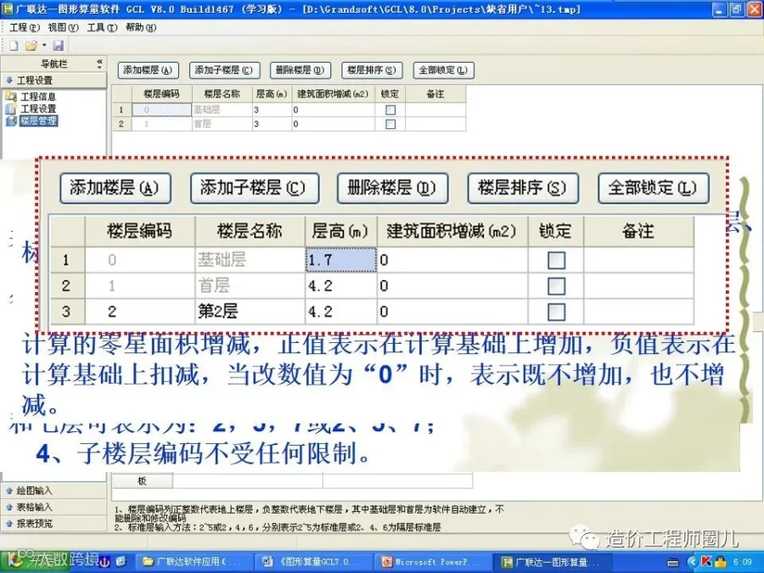This screenshot has height=573, width=764.
Task: Click the yellow padlock icon in the system tray
Action: pyautogui.click(x=721, y=562)
